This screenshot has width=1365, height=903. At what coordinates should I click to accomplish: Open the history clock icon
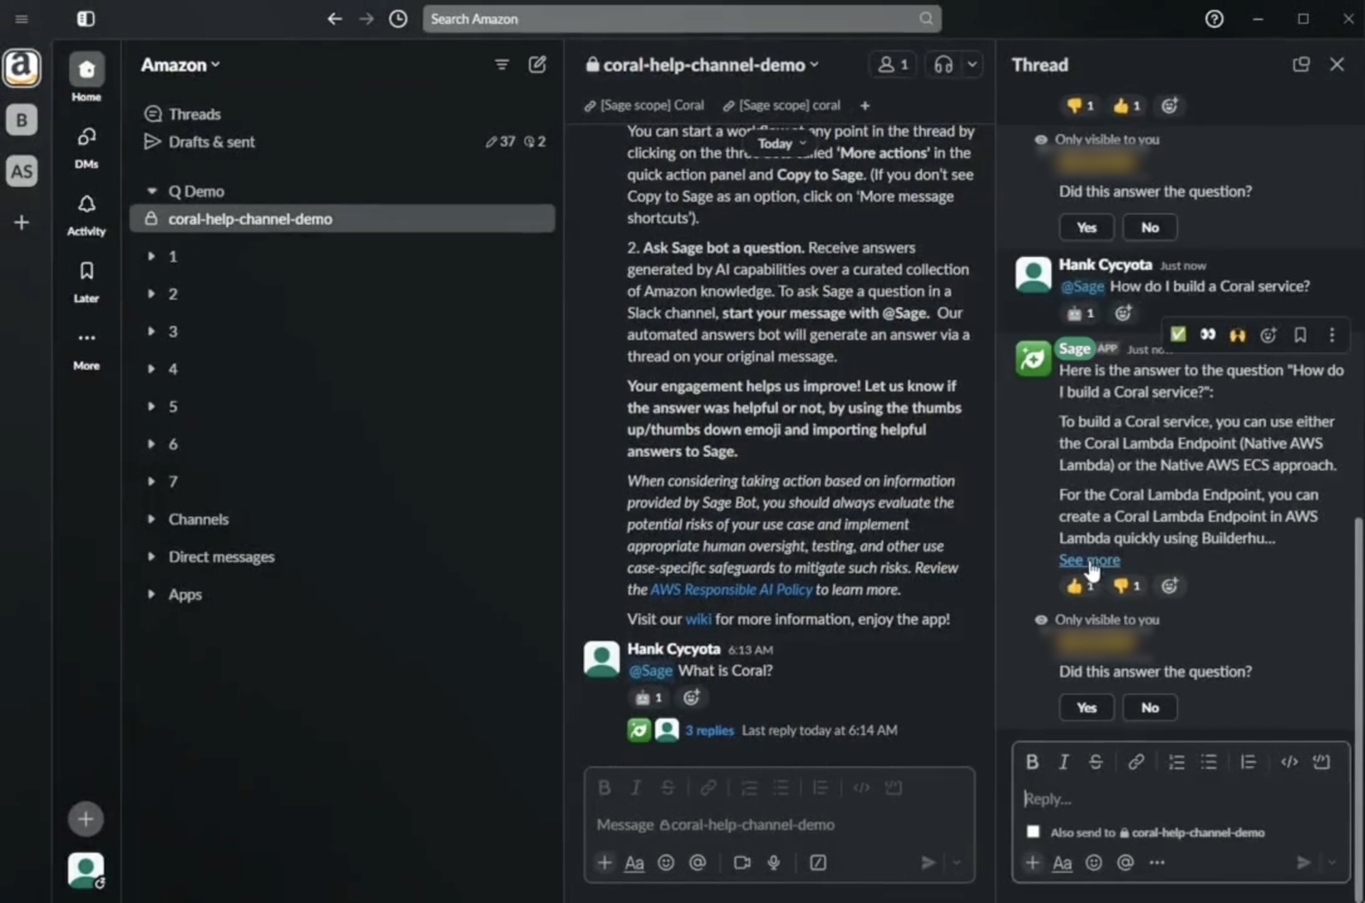[398, 18]
